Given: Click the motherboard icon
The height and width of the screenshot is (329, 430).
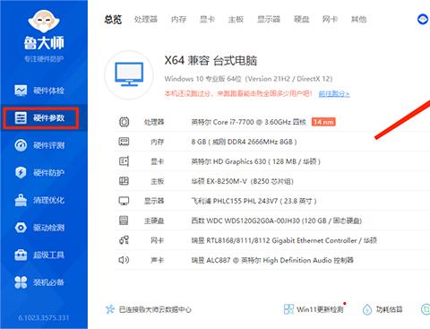Looking at the screenshot, I should tap(124, 181).
